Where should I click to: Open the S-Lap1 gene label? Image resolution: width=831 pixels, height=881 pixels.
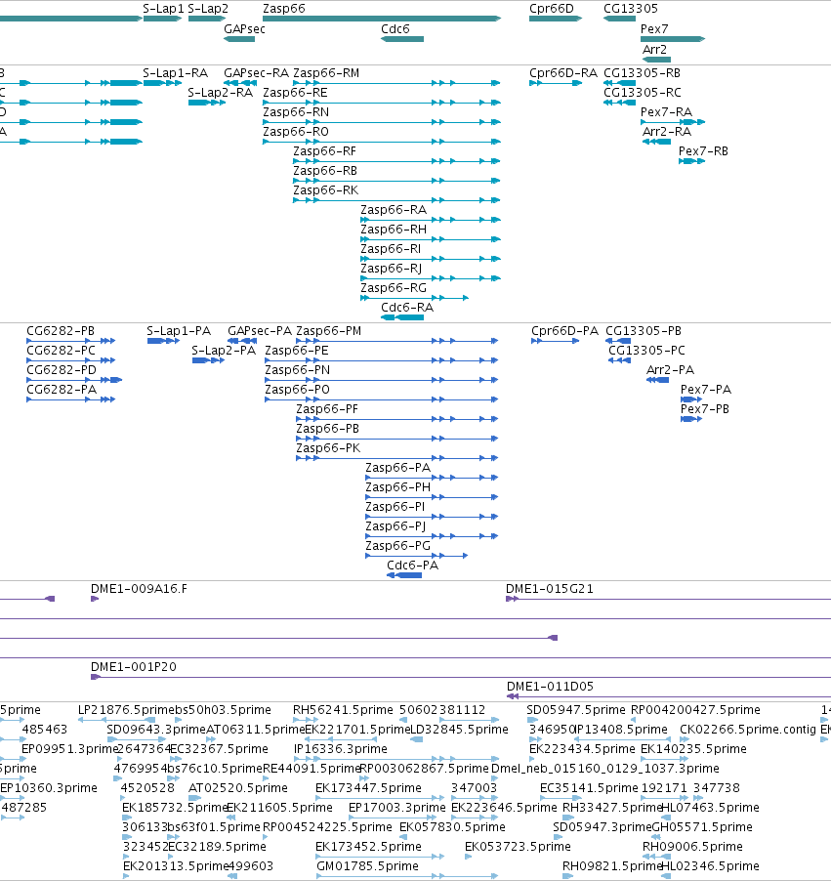click(x=163, y=9)
